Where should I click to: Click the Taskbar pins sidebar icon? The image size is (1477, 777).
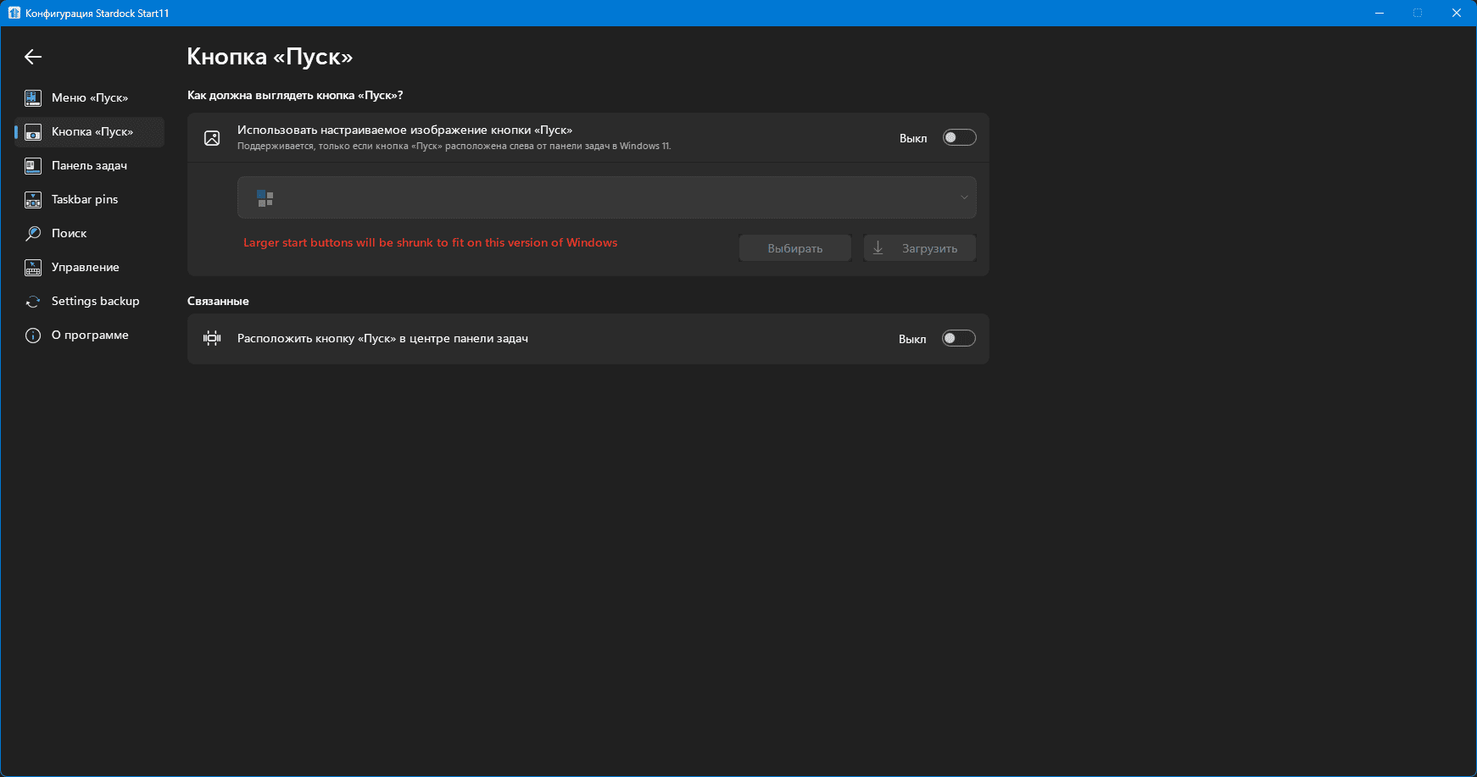point(33,200)
